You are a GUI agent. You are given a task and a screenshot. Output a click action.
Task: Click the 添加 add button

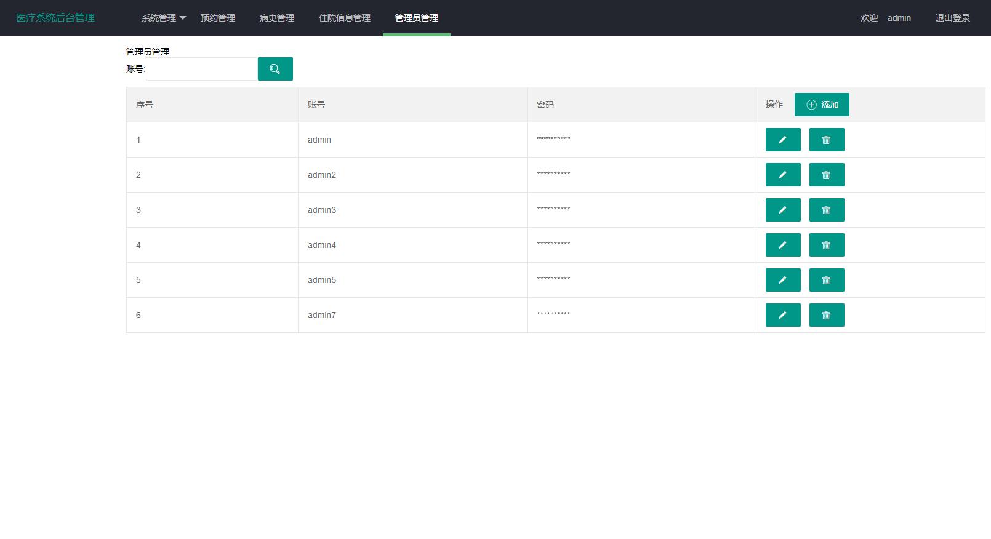(822, 105)
